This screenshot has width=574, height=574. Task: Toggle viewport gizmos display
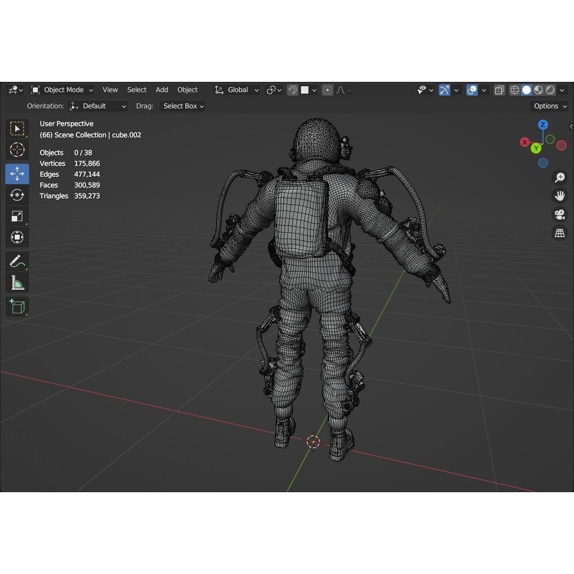[x=444, y=90]
